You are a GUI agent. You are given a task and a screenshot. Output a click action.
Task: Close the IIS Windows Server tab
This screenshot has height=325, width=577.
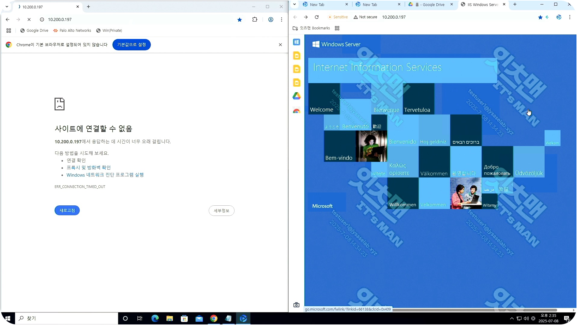pyautogui.click(x=504, y=4)
